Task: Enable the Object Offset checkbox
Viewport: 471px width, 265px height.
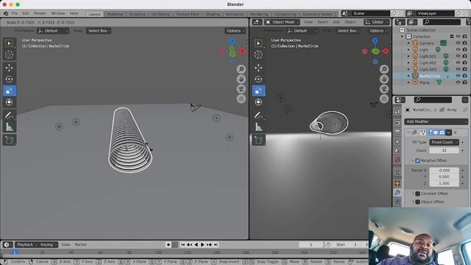Action: (x=417, y=202)
